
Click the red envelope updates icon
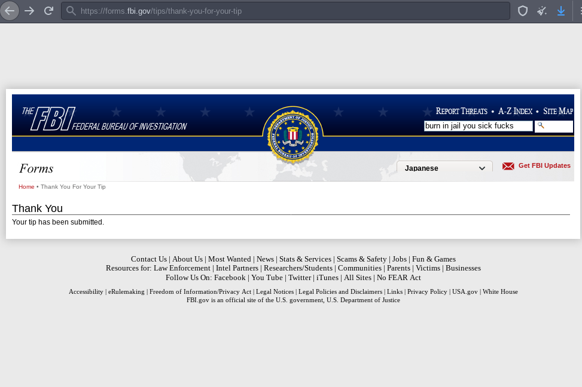(x=508, y=166)
